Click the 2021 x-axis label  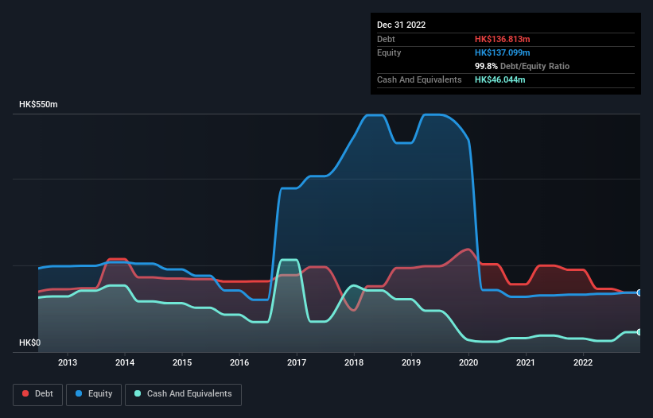526,362
